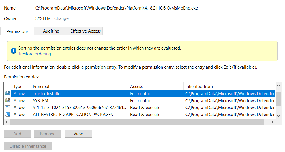Click the Remove button
Image resolution: width=285 pixels, height=152 pixels.
pyautogui.click(x=48, y=134)
